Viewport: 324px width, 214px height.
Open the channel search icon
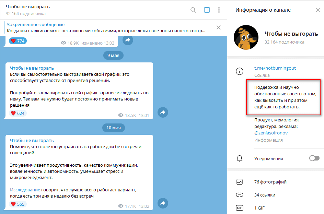193,10
